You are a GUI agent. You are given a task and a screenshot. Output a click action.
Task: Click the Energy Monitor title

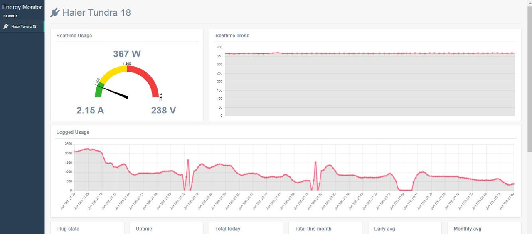22,7
